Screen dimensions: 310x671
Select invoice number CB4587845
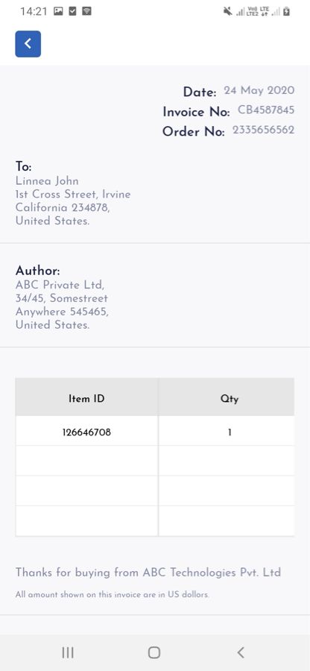(x=266, y=110)
